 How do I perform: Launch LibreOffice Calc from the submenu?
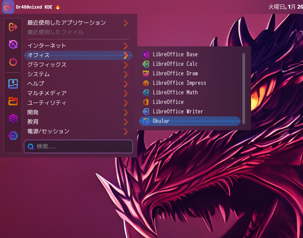[x=190, y=64]
